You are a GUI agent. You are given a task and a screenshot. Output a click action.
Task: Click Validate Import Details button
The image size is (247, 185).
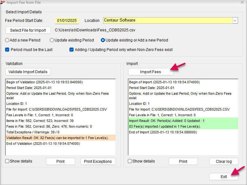click(x=28, y=72)
